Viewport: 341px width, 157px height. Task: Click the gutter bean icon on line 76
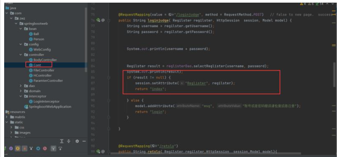98,20
